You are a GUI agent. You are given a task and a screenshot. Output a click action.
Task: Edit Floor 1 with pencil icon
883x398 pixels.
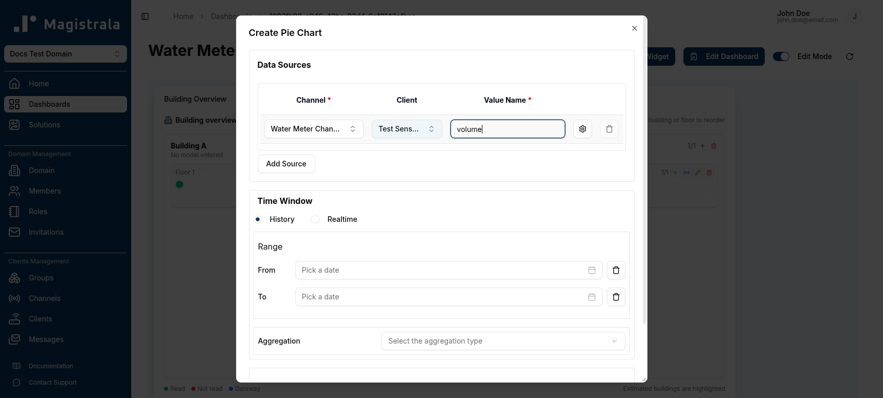click(698, 173)
